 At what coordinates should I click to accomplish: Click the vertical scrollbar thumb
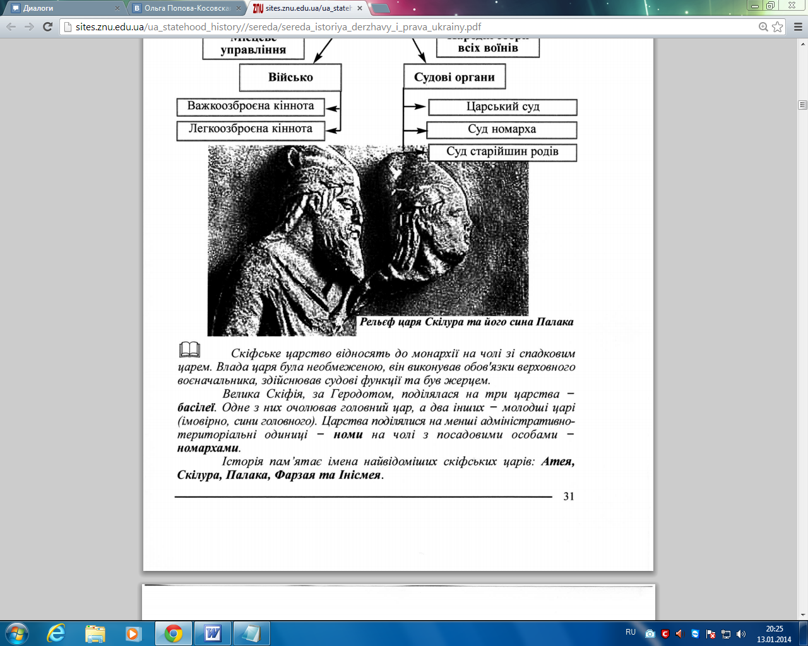(x=803, y=105)
